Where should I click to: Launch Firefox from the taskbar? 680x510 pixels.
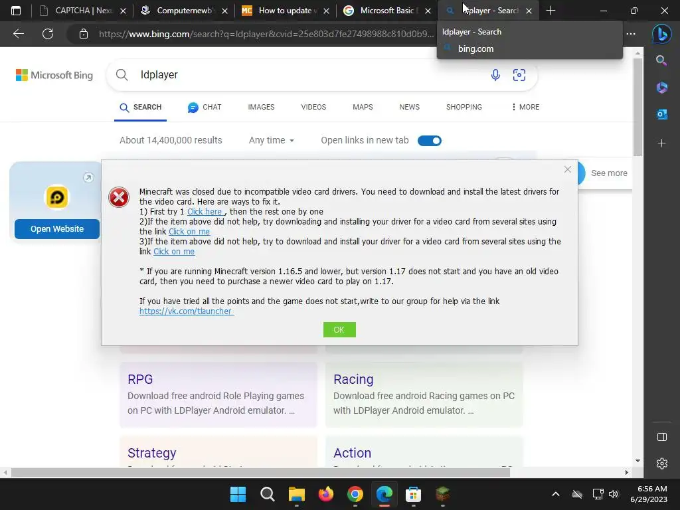point(325,494)
